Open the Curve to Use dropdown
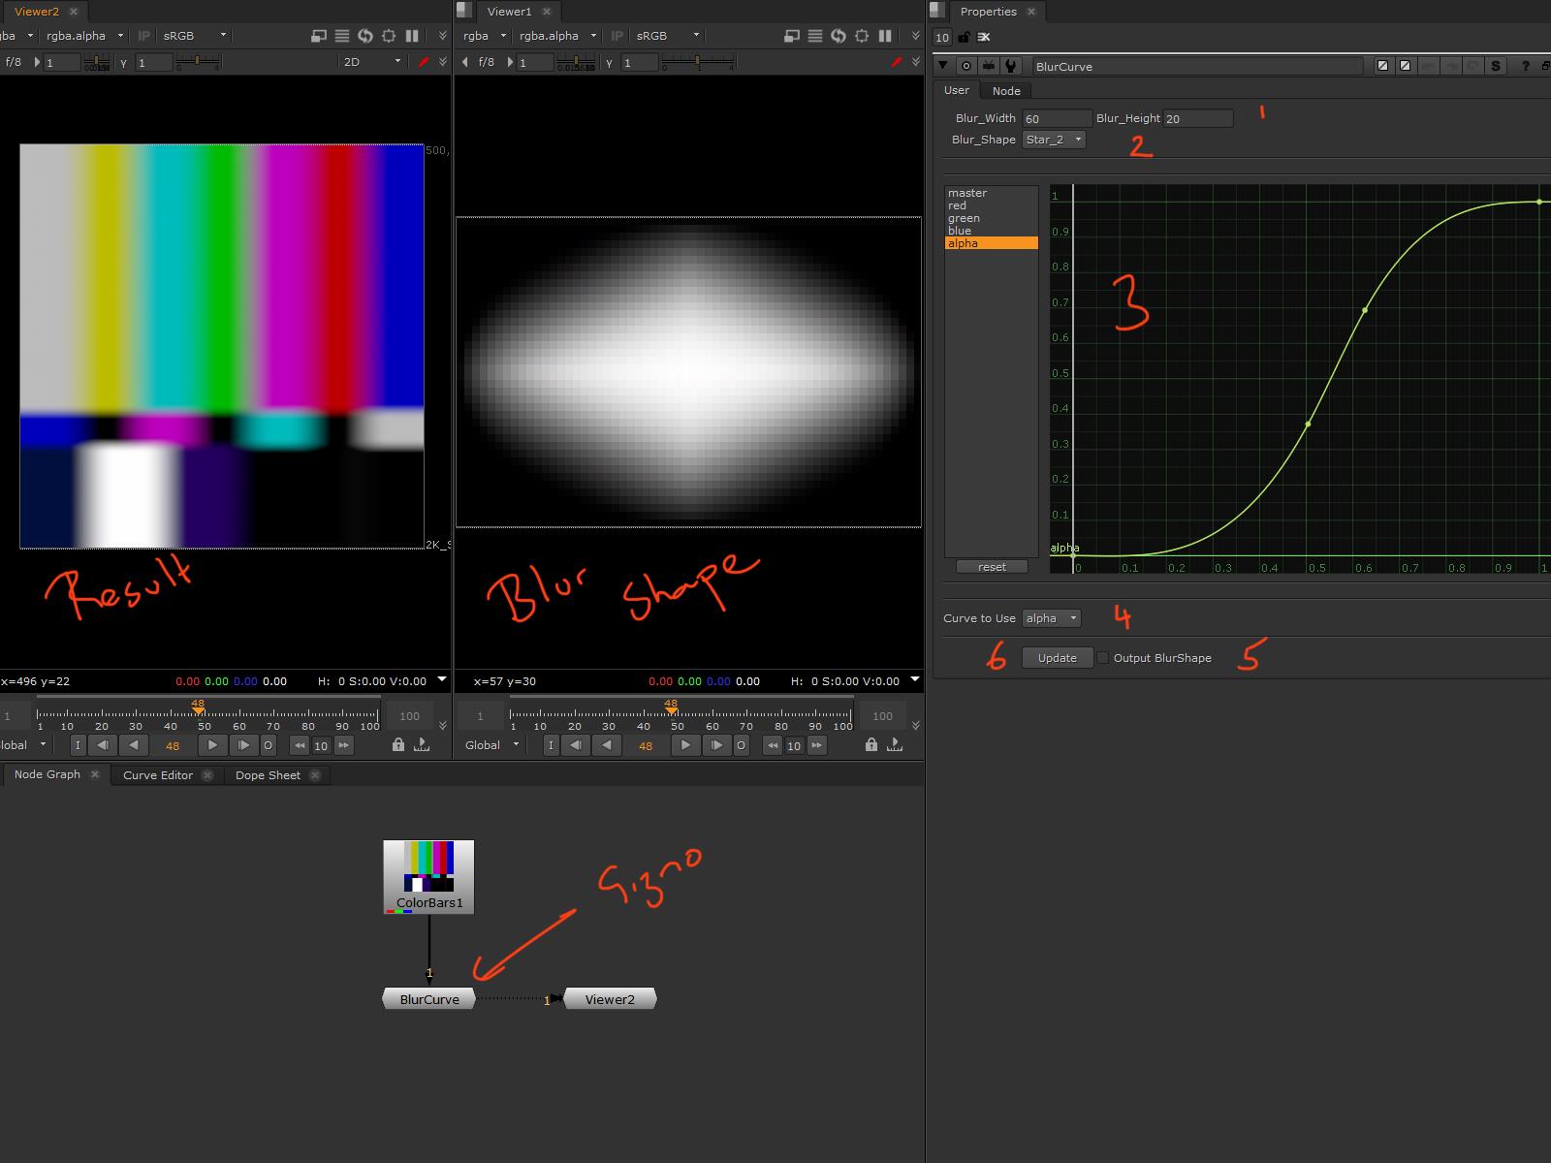The width and height of the screenshot is (1551, 1163). (x=1051, y=618)
